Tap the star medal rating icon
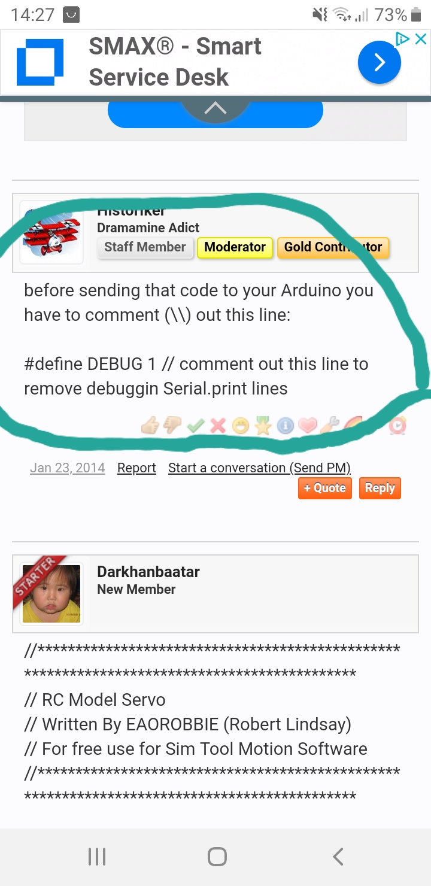 pos(263,426)
